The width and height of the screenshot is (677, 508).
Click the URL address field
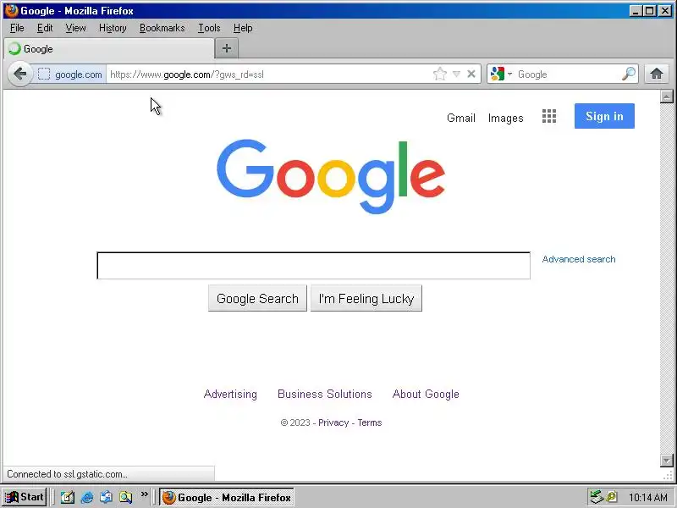270,75
